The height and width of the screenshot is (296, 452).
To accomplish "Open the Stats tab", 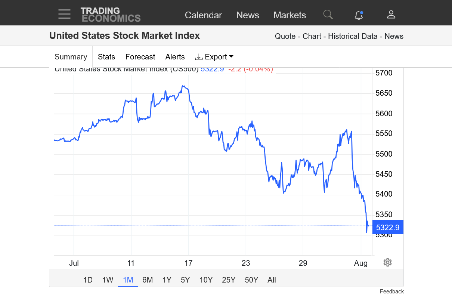I will pos(106,57).
